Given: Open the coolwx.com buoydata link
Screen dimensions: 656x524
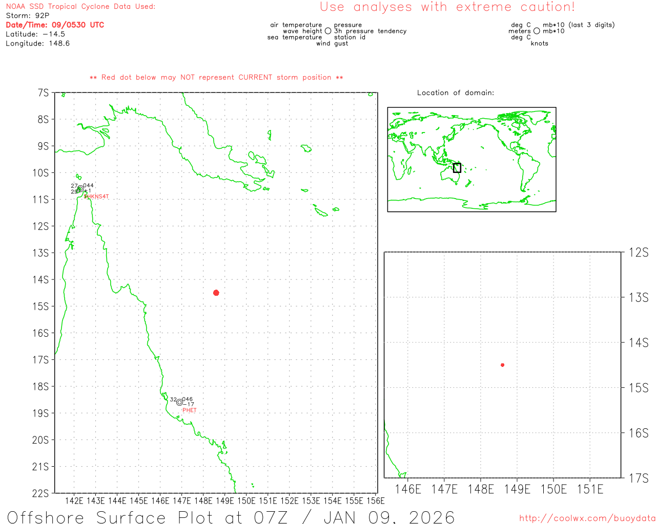Looking at the screenshot, I should 587,518.
